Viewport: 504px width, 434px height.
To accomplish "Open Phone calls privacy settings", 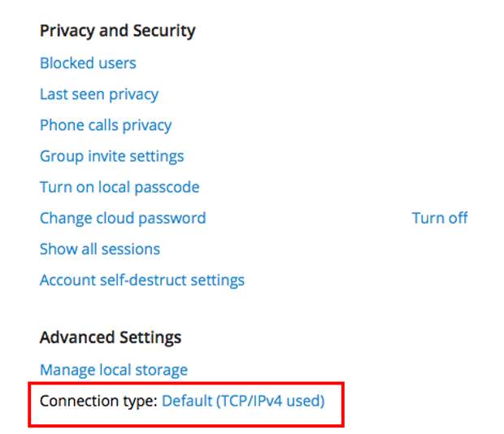I will [106, 125].
